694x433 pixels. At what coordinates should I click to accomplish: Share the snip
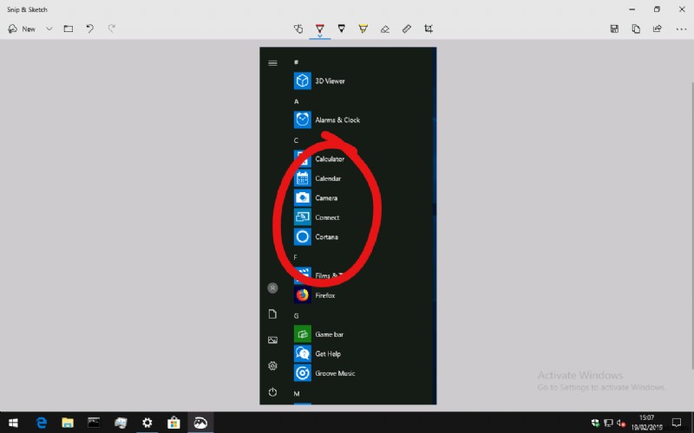click(658, 29)
